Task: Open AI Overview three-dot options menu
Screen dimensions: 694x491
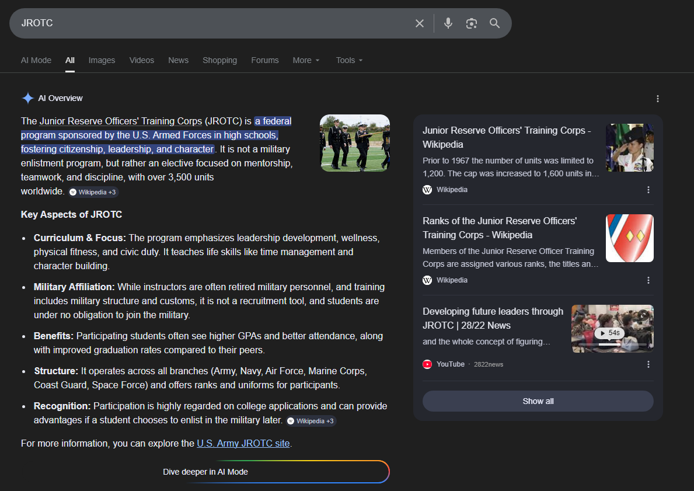Action: click(657, 98)
